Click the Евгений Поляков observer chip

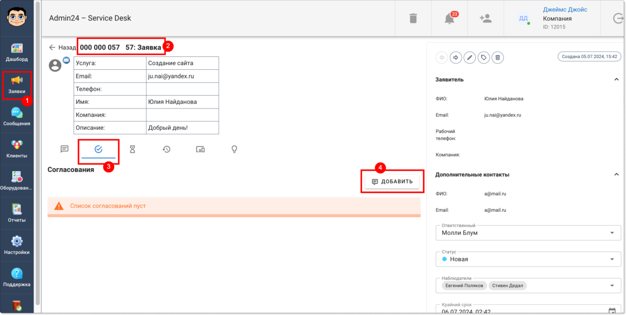[x=464, y=285]
